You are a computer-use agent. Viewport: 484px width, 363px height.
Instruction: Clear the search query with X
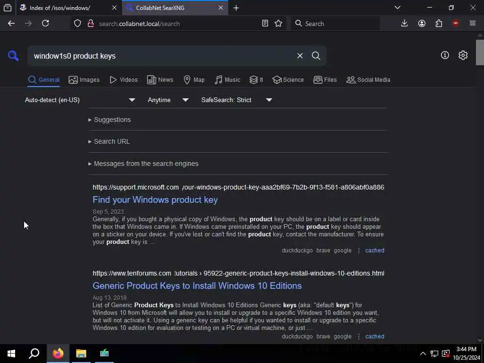[x=300, y=56]
